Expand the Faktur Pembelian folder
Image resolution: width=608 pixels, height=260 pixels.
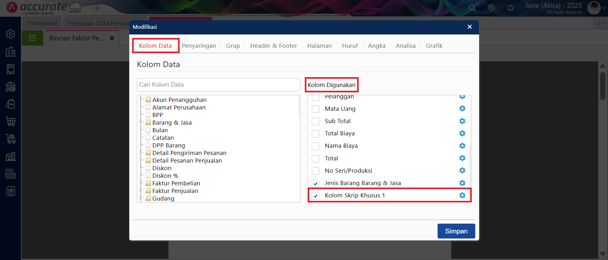(x=141, y=183)
